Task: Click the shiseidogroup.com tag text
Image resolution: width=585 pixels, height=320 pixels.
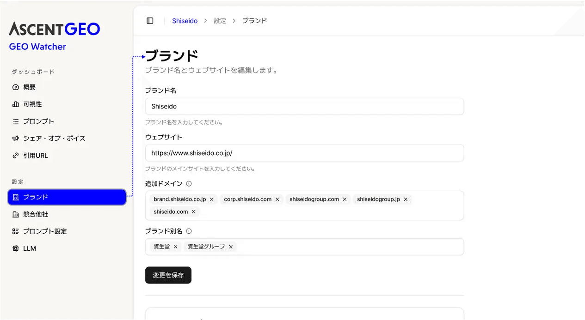Action: point(314,199)
